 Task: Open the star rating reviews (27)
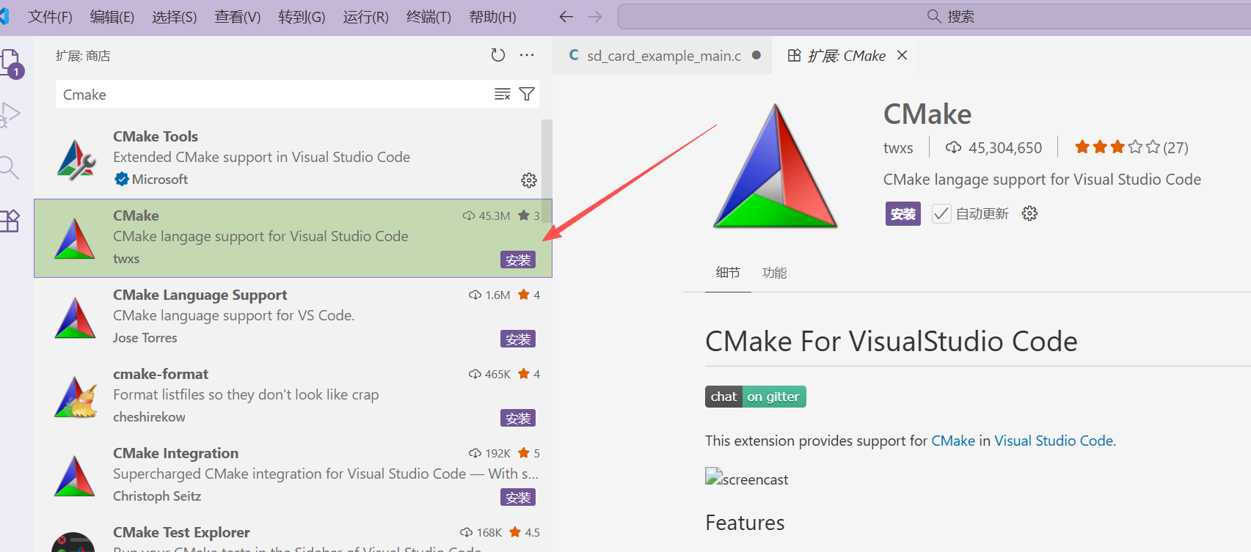tap(1131, 147)
